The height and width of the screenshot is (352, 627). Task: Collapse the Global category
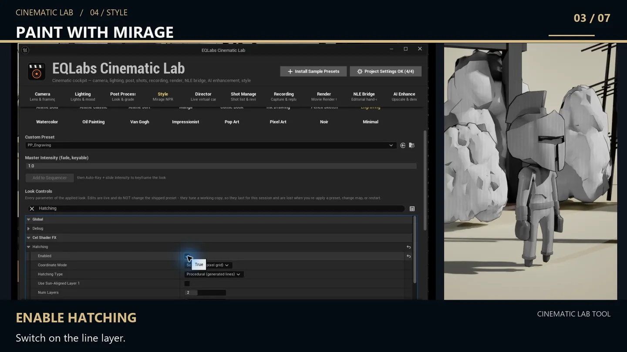click(28, 219)
